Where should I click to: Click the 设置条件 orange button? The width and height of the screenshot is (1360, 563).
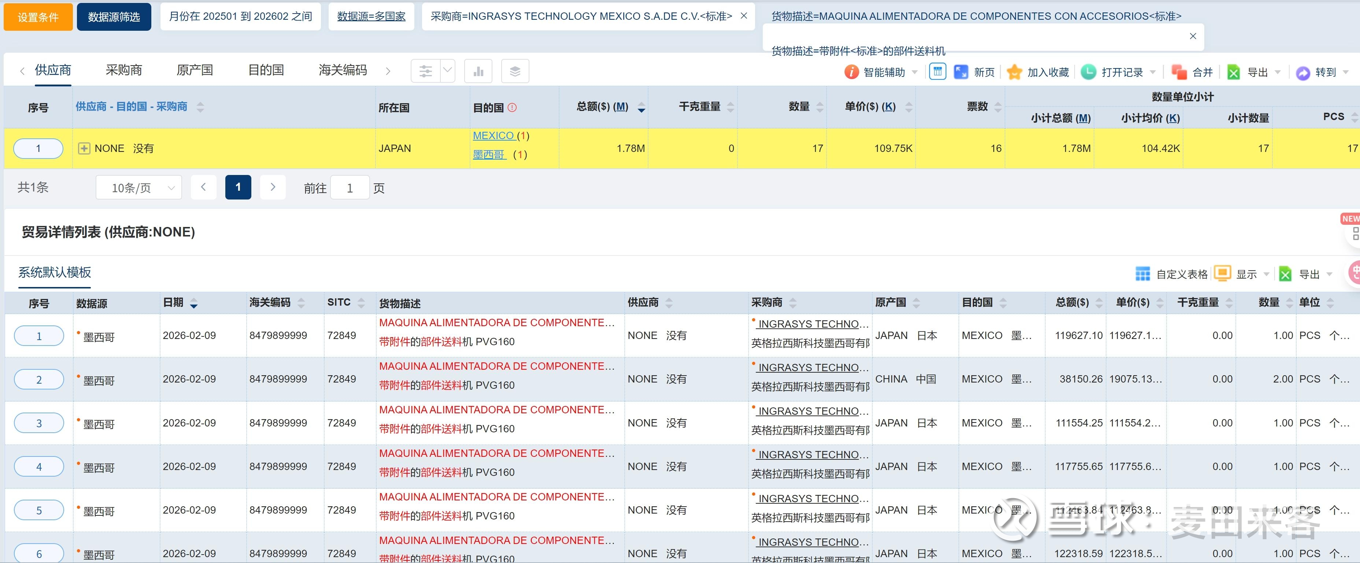pyautogui.click(x=38, y=17)
